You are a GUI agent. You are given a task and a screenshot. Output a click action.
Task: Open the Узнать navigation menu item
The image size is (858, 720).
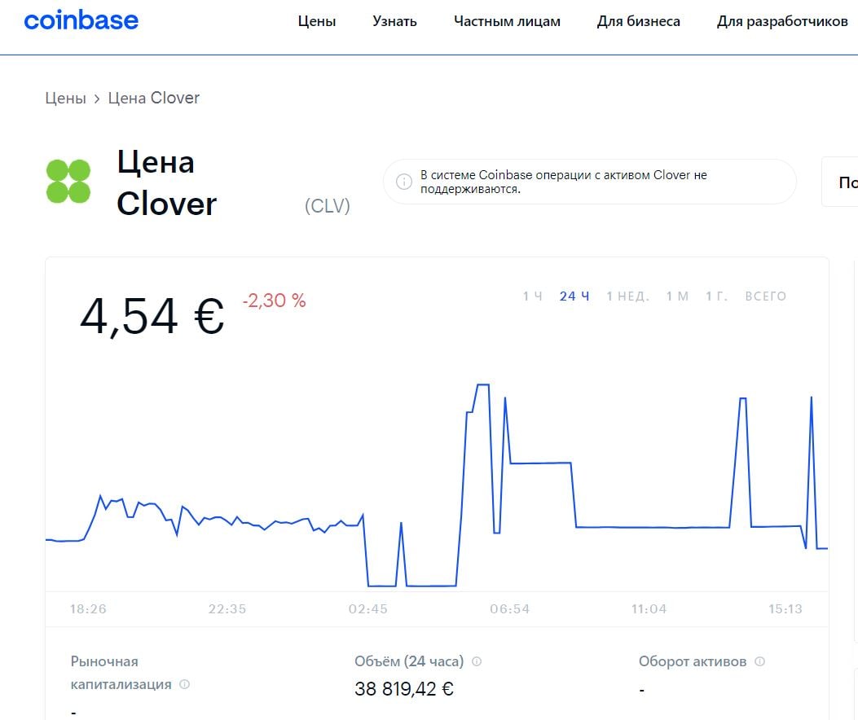coord(394,21)
